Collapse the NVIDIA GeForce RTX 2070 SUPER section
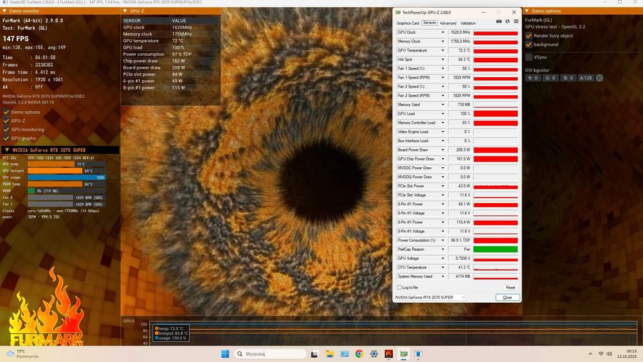The width and height of the screenshot is (643, 362). point(7,150)
